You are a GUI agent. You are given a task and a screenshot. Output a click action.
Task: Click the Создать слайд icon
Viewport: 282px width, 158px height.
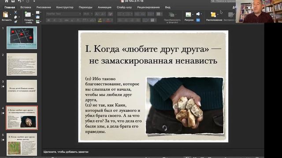pyautogui.click(x=28, y=14)
